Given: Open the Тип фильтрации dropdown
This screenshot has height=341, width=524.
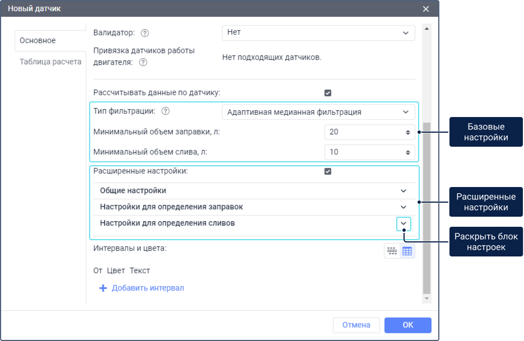Looking at the screenshot, I should click(318, 112).
